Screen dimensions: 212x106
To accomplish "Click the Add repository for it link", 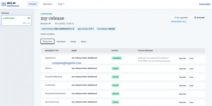I will click(x=179, y=21).
